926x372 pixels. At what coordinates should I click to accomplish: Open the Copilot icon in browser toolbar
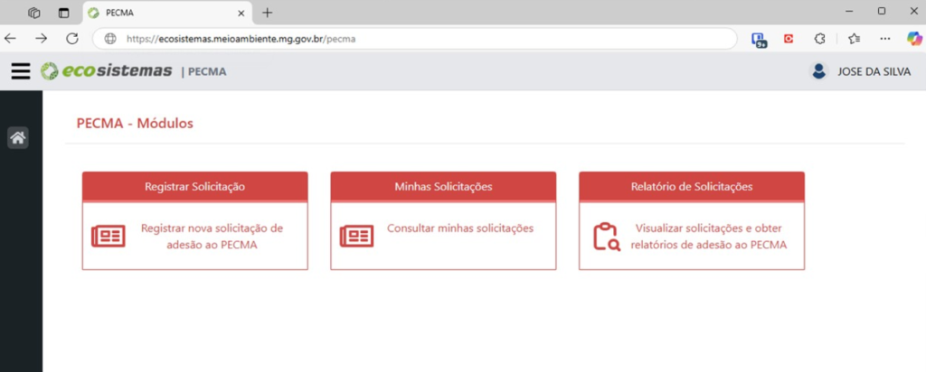point(914,39)
